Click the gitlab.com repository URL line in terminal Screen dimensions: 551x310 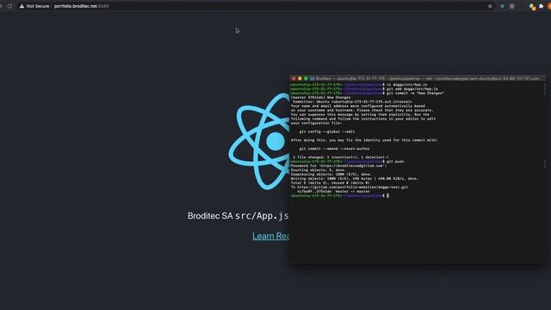[x=350, y=187]
